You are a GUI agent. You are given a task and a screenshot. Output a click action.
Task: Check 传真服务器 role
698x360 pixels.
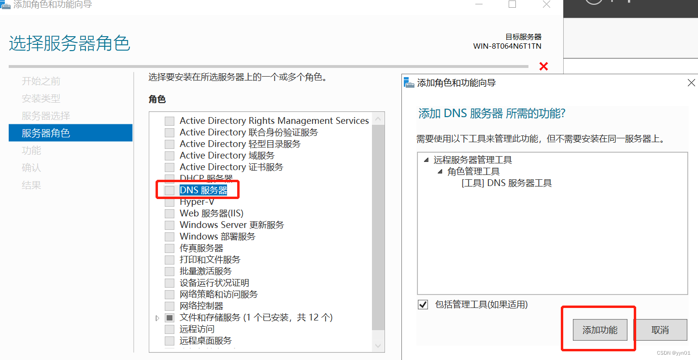(x=169, y=248)
